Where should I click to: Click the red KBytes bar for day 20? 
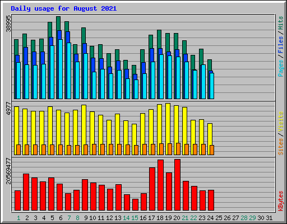click(177, 185)
